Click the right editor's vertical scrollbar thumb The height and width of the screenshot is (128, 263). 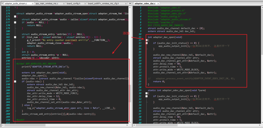pyautogui.click(x=262, y=32)
